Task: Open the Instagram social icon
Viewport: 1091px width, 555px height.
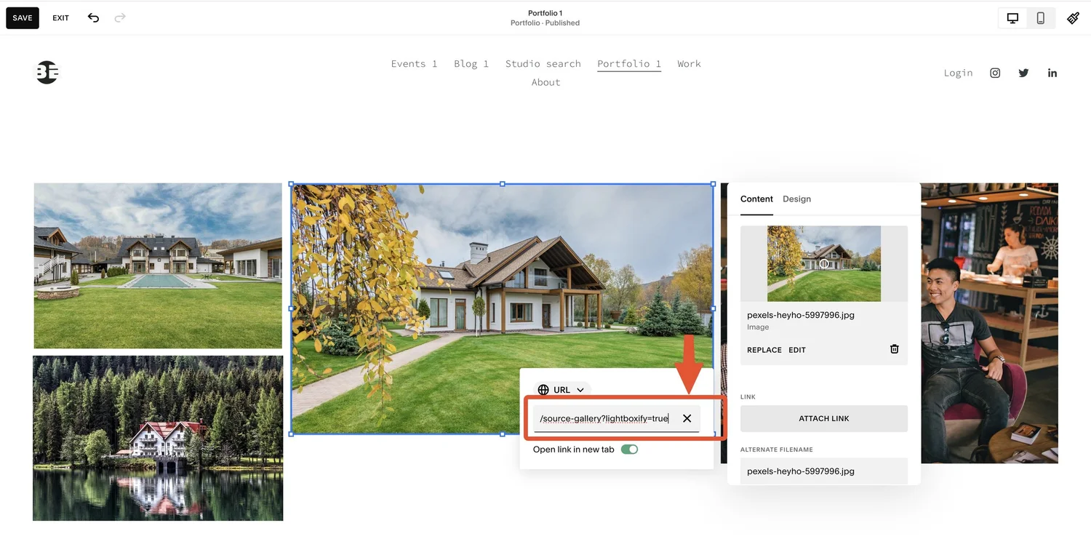Action: click(x=994, y=73)
